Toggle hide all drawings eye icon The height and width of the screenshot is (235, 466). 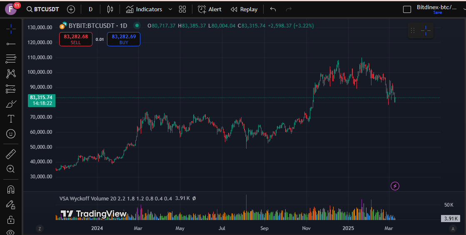pos(11,232)
